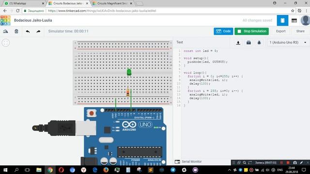Switch to Circuits Magnificent browser tab

(112, 3)
